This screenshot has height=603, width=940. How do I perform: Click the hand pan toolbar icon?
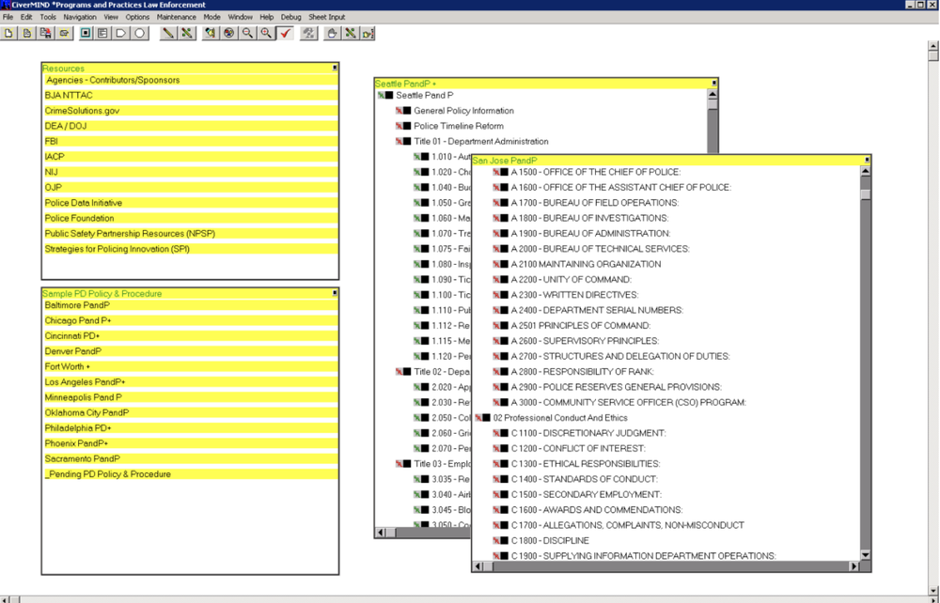click(332, 34)
